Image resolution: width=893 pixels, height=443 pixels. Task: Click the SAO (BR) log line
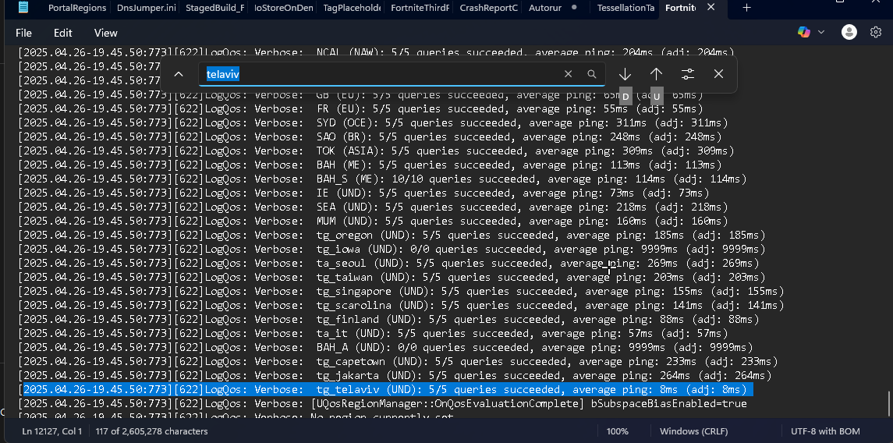(x=370, y=137)
